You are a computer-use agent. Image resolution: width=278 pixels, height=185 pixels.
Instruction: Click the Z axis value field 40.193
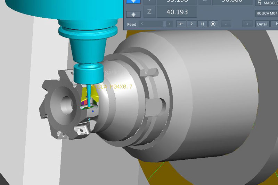[177, 12]
